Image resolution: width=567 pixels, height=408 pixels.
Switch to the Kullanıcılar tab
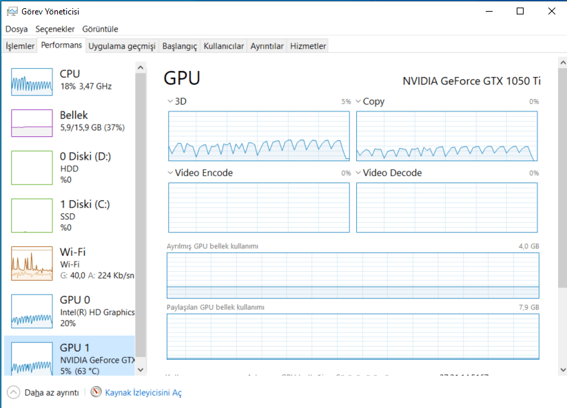(x=224, y=46)
